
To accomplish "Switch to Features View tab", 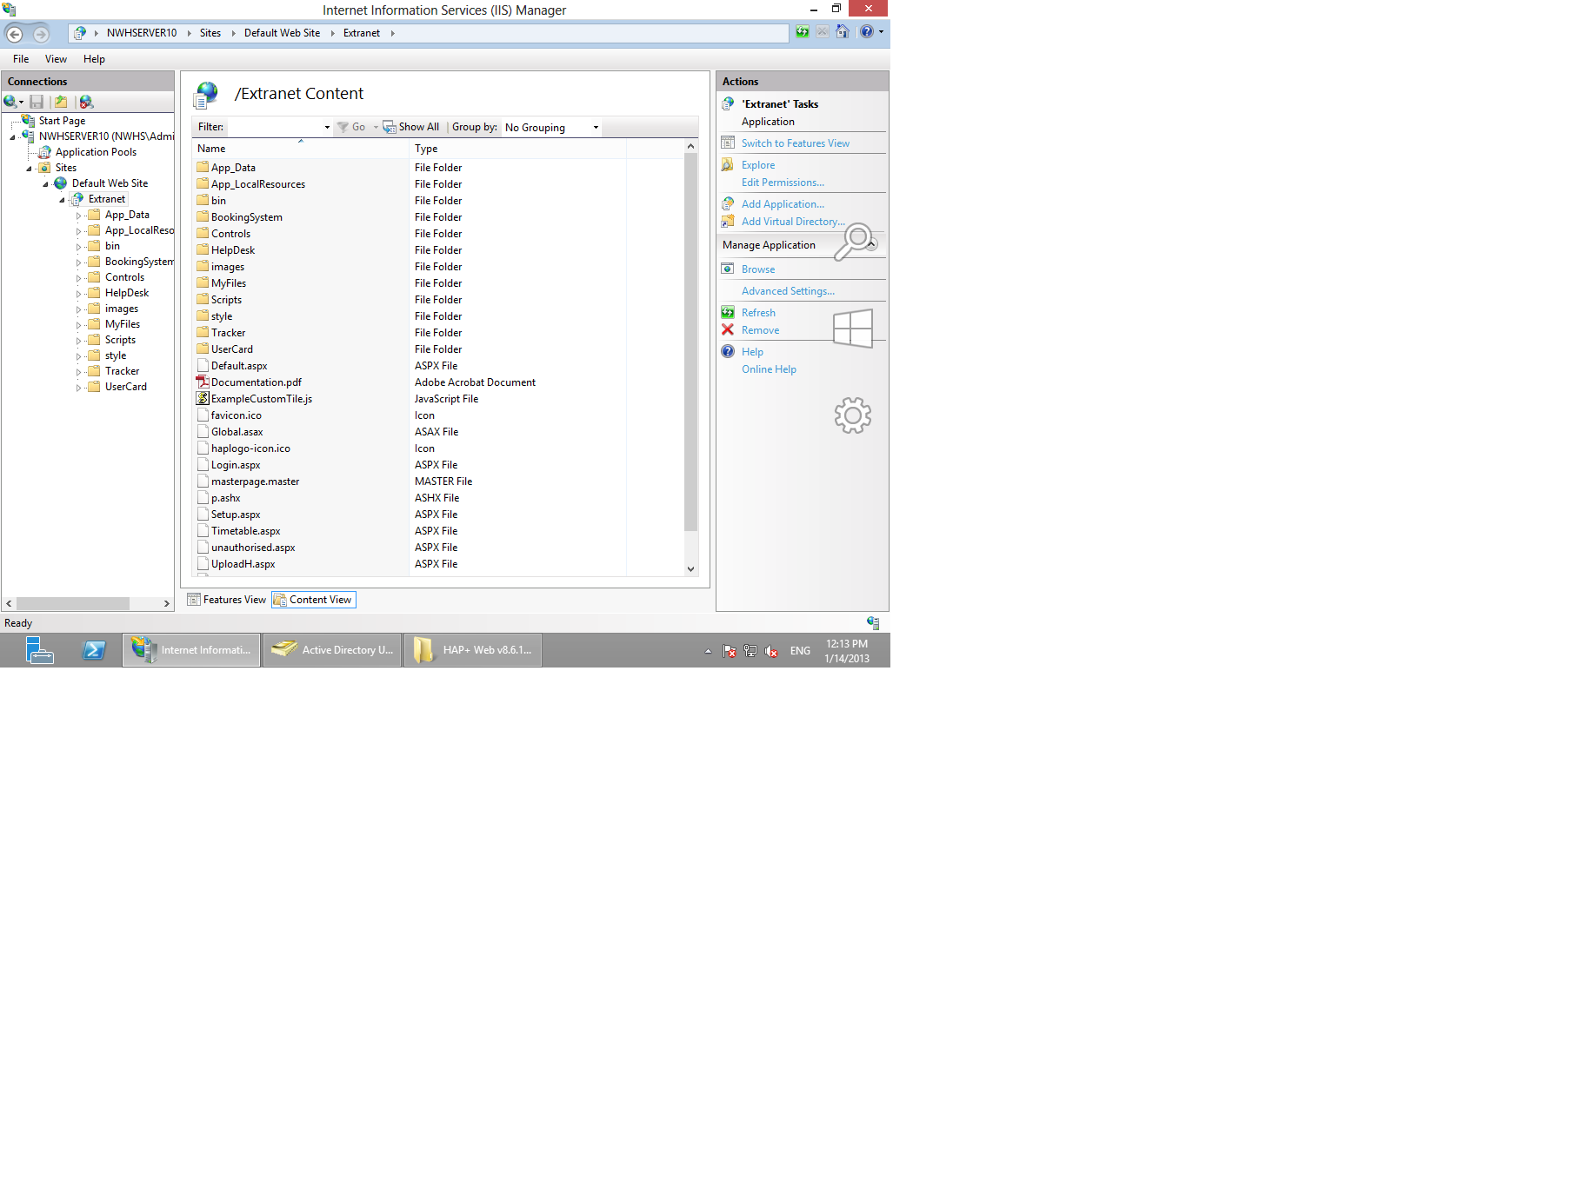I will coord(227,599).
